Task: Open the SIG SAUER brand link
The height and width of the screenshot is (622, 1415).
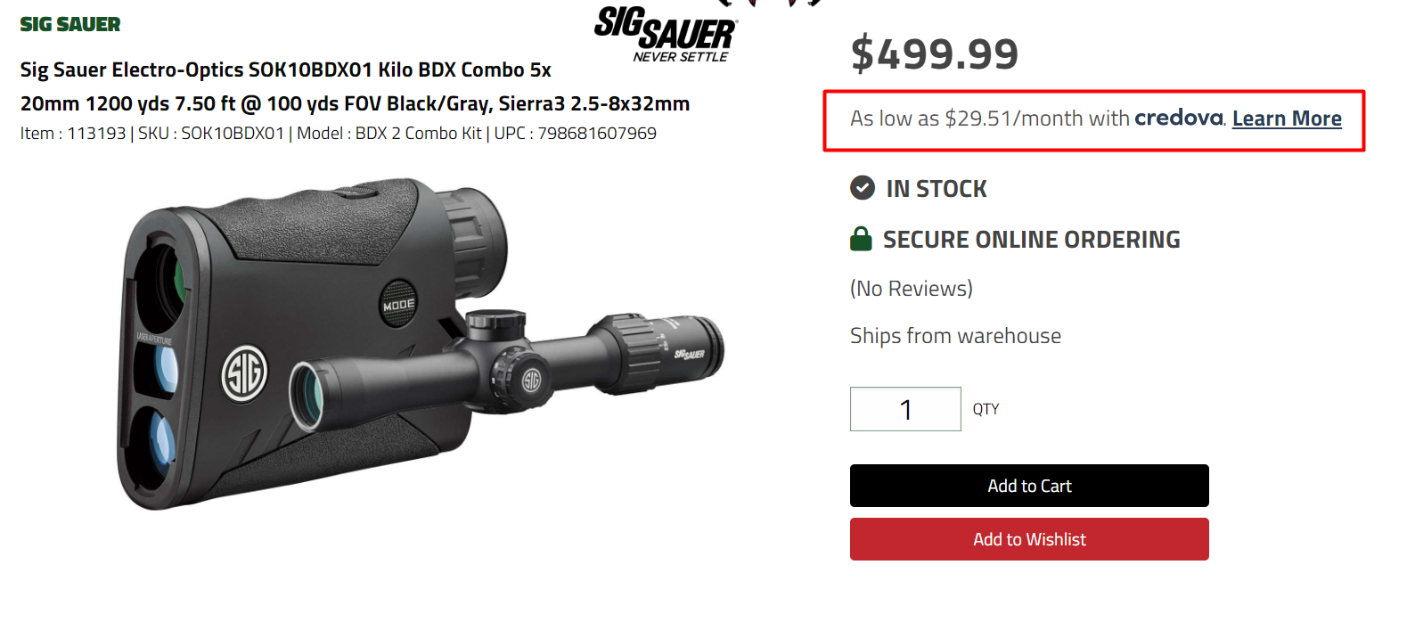Action: [x=70, y=24]
